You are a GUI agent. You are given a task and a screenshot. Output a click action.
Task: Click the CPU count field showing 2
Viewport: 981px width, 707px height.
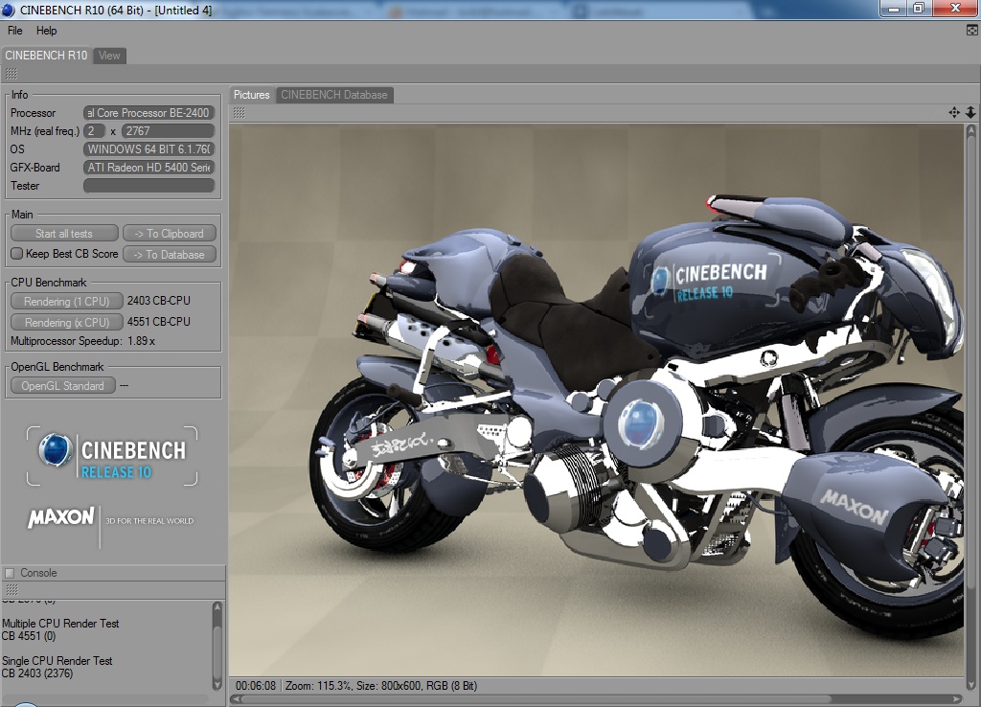coord(94,130)
